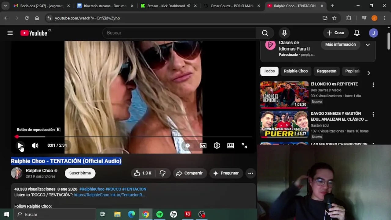This screenshot has height=220, width=391.
Task: Open the Windows Start menu
Action: [x=6, y=214]
